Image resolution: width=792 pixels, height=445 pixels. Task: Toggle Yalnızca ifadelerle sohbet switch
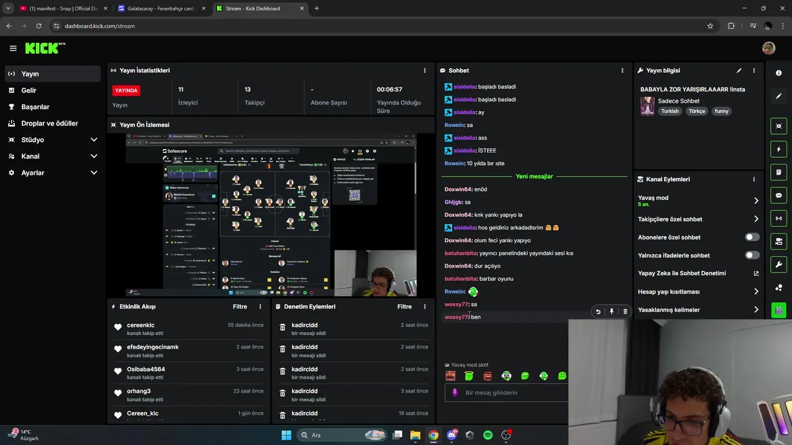[752, 255]
